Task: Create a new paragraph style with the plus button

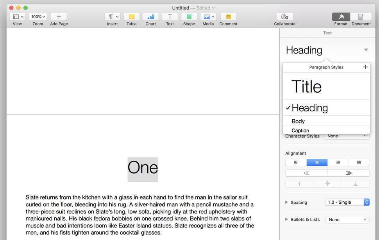Action: [x=365, y=67]
